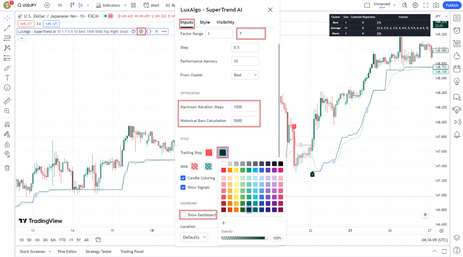Uncheck the Candle Coloring checkbox
Image resolution: width=463 pixels, height=257 pixels.
click(183, 178)
